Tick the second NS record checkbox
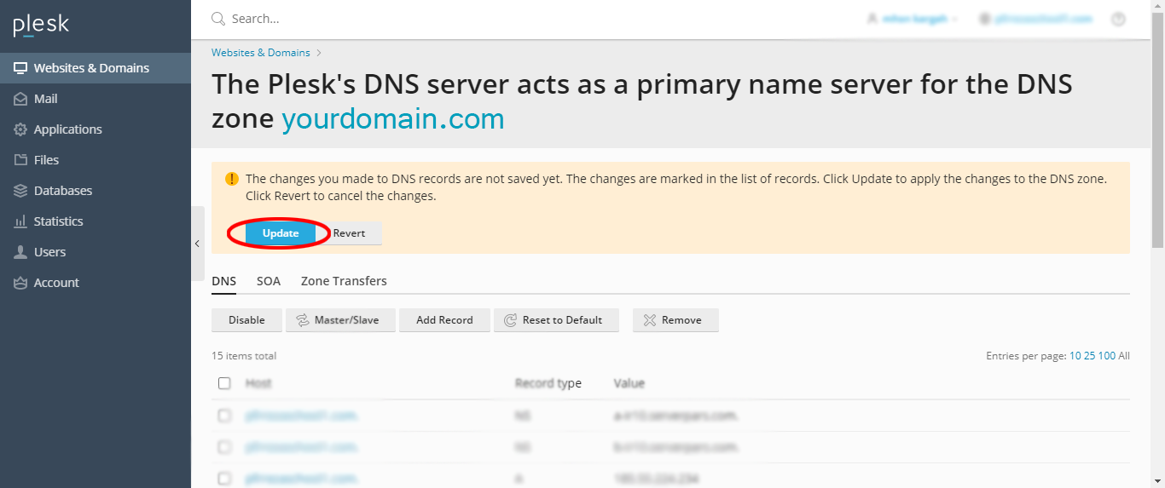The width and height of the screenshot is (1165, 488). click(224, 447)
